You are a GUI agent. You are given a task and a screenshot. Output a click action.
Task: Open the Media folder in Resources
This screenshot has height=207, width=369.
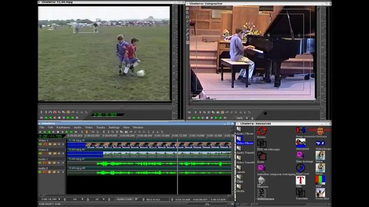(x=239, y=187)
